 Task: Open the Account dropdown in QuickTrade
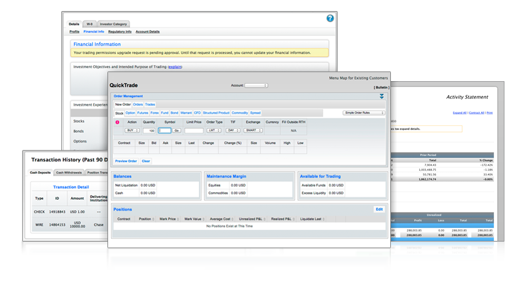256,85
